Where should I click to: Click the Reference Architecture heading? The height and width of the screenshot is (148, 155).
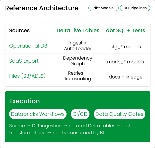point(42,8)
